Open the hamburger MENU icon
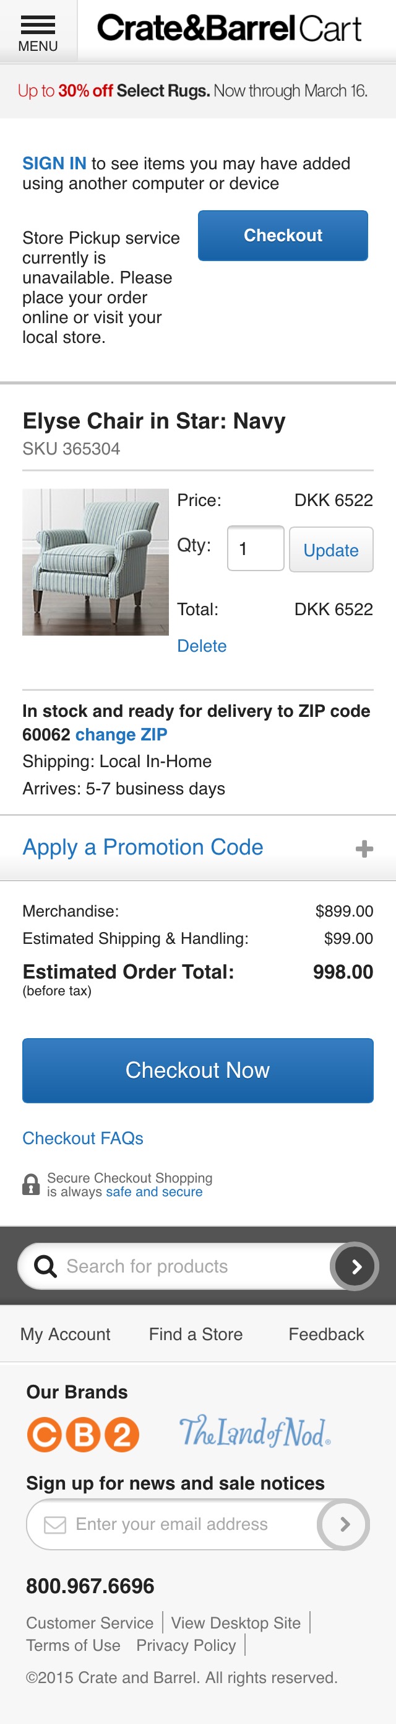The height and width of the screenshot is (1724, 396). (x=38, y=27)
